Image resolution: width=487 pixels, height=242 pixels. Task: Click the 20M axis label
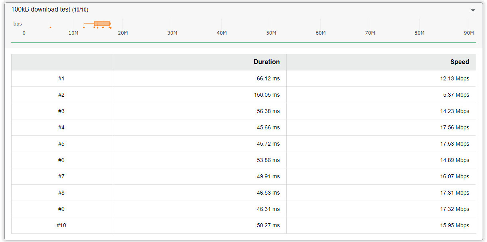pos(123,33)
